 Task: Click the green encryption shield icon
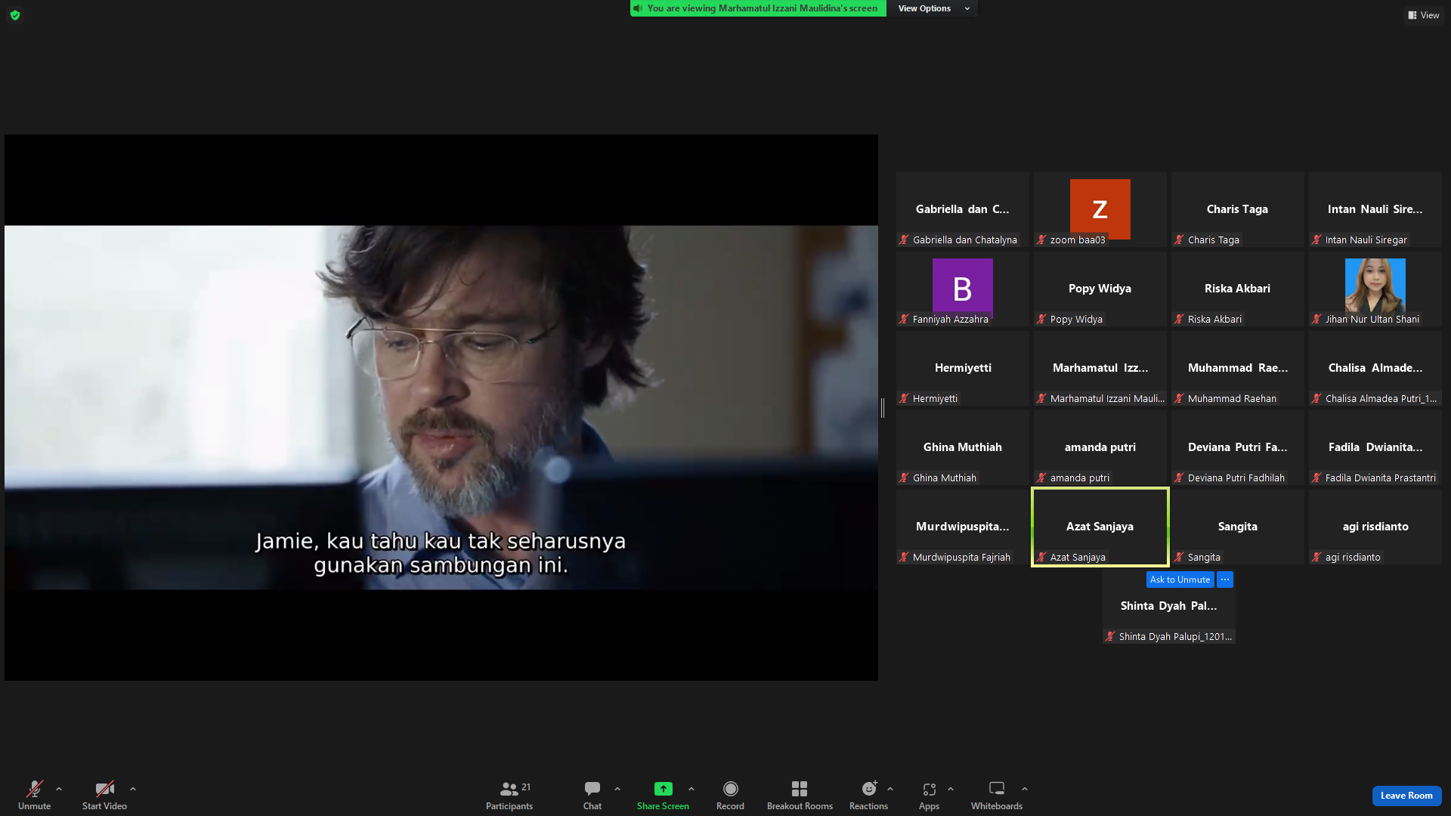pos(15,15)
